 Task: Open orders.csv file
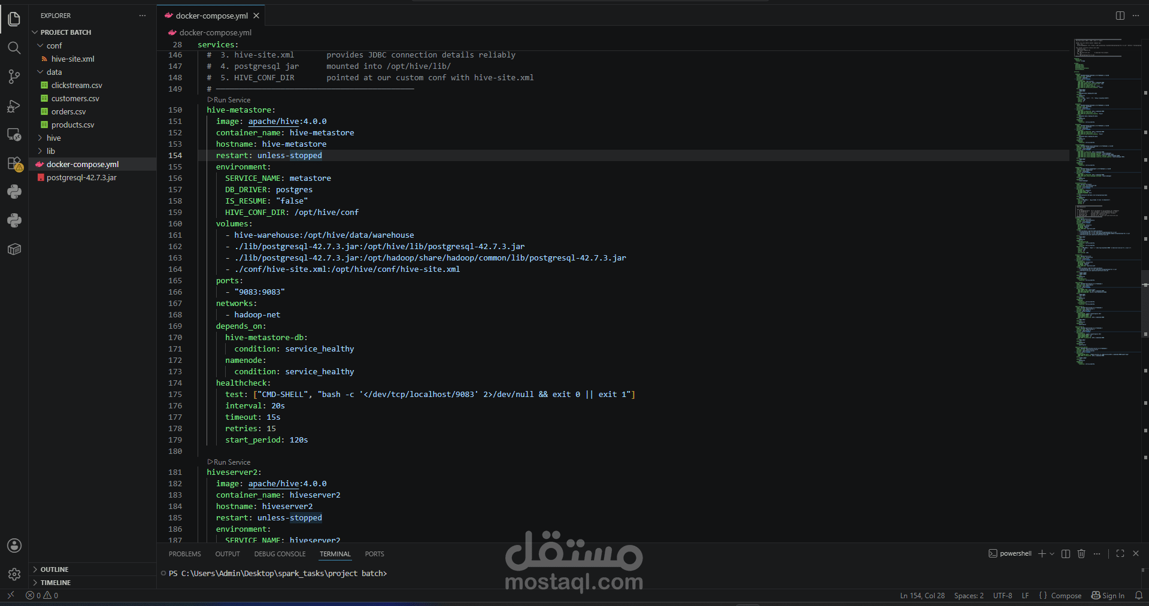[x=92, y=111]
